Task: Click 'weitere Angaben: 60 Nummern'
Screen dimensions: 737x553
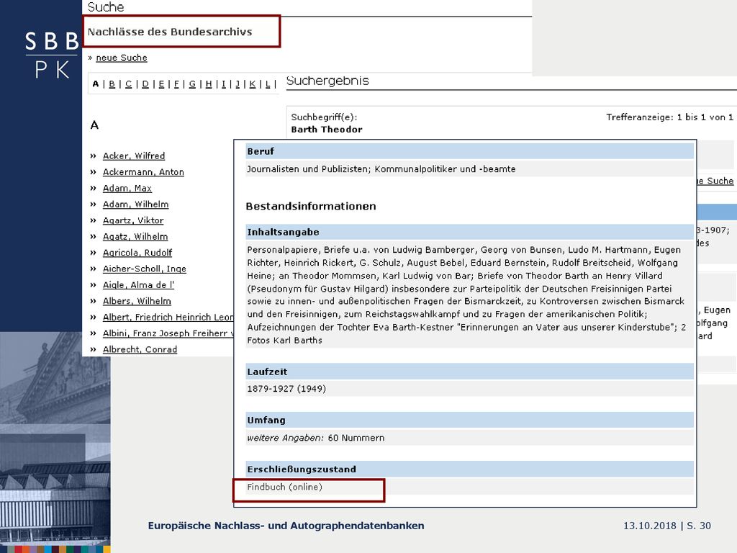Action: pos(315,439)
